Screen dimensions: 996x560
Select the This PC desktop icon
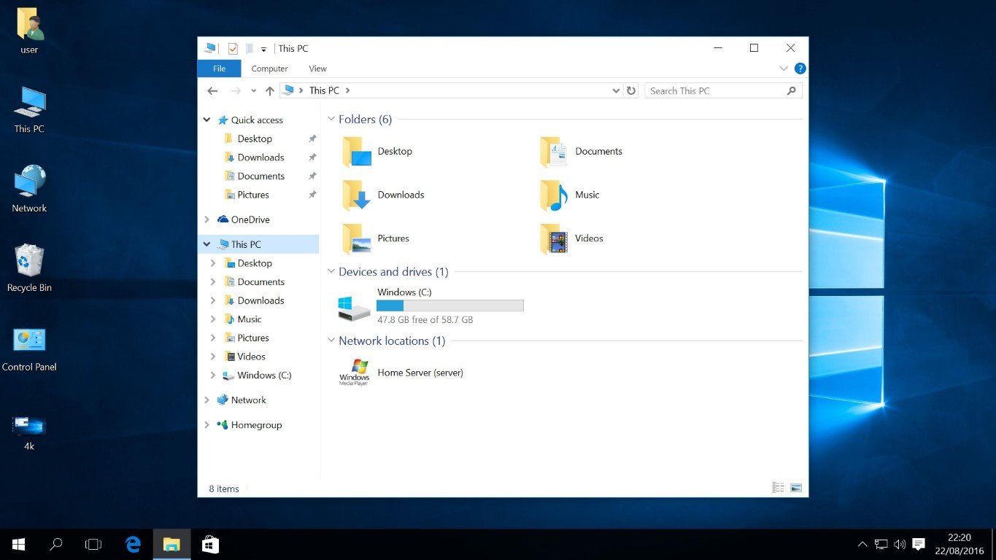(29, 110)
